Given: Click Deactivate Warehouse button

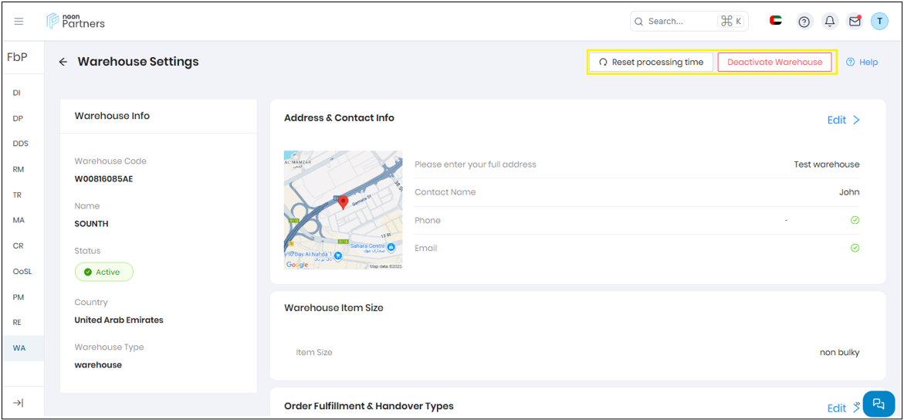Looking at the screenshot, I should coord(774,62).
